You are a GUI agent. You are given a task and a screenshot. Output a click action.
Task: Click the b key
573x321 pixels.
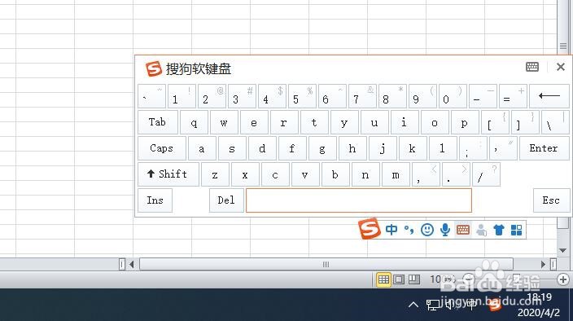coord(335,175)
